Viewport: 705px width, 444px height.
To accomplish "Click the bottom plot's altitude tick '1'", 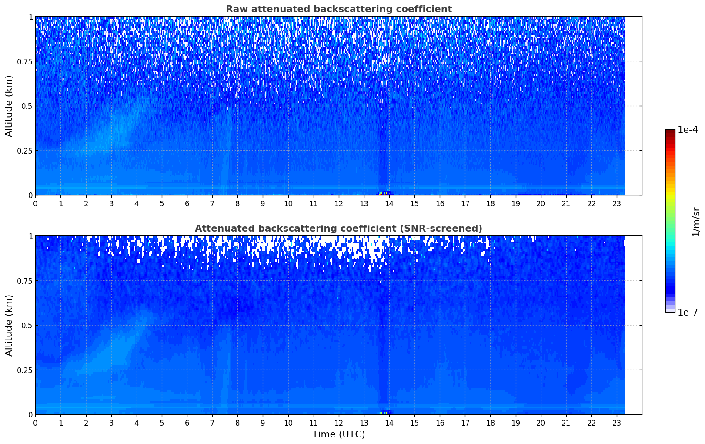I will (30, 236).
